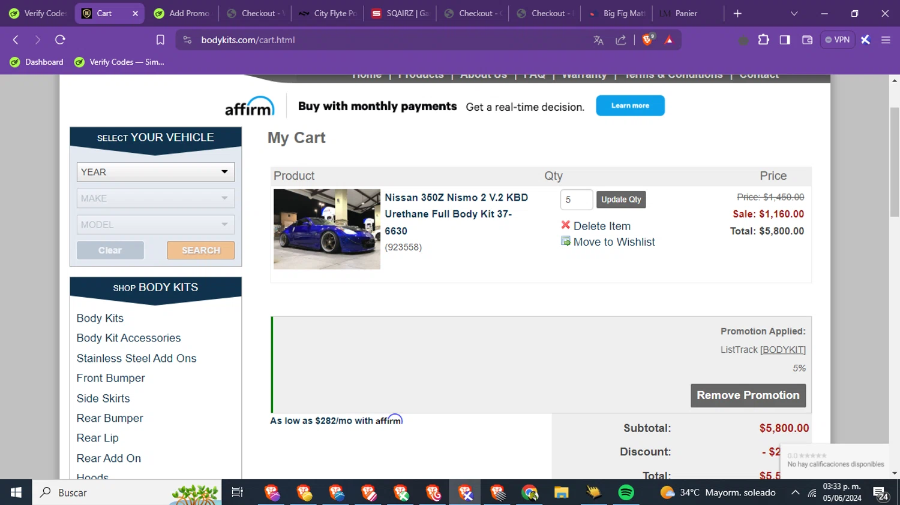900x505 pixels.
Task: Open the browser hamburger menu
Action: [x=886, y=40]
